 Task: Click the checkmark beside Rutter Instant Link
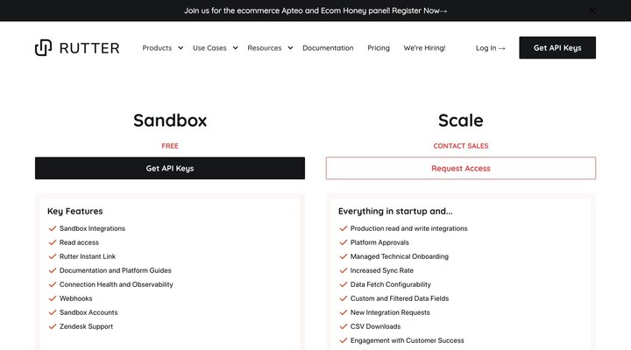pos(53,256)
